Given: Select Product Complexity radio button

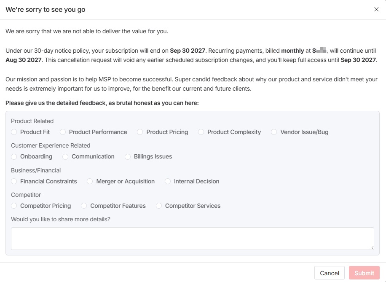Looking at the screenshot, I should 201,132.
